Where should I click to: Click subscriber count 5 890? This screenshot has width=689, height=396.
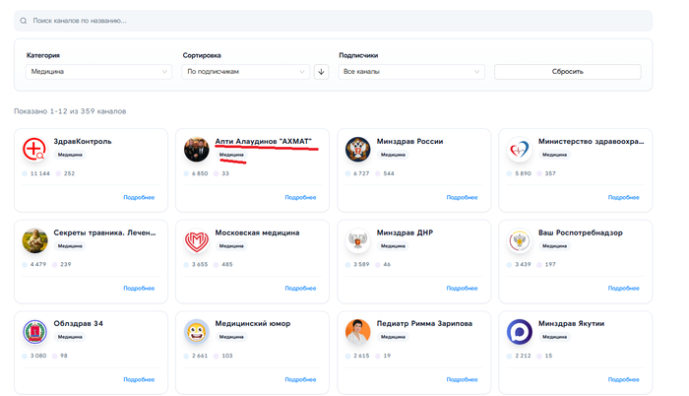(523, 173)
